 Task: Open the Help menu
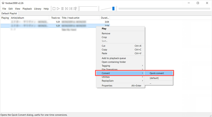pos(46,9)
